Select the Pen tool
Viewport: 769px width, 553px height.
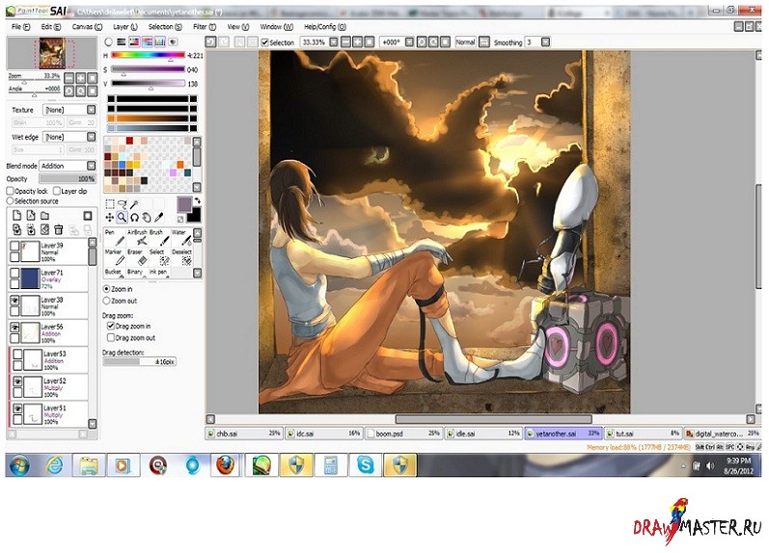pos(114,238)
